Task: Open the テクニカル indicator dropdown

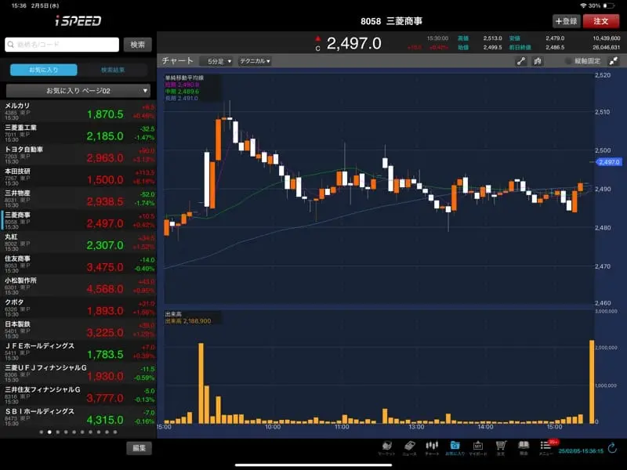Action: [255, 61]
